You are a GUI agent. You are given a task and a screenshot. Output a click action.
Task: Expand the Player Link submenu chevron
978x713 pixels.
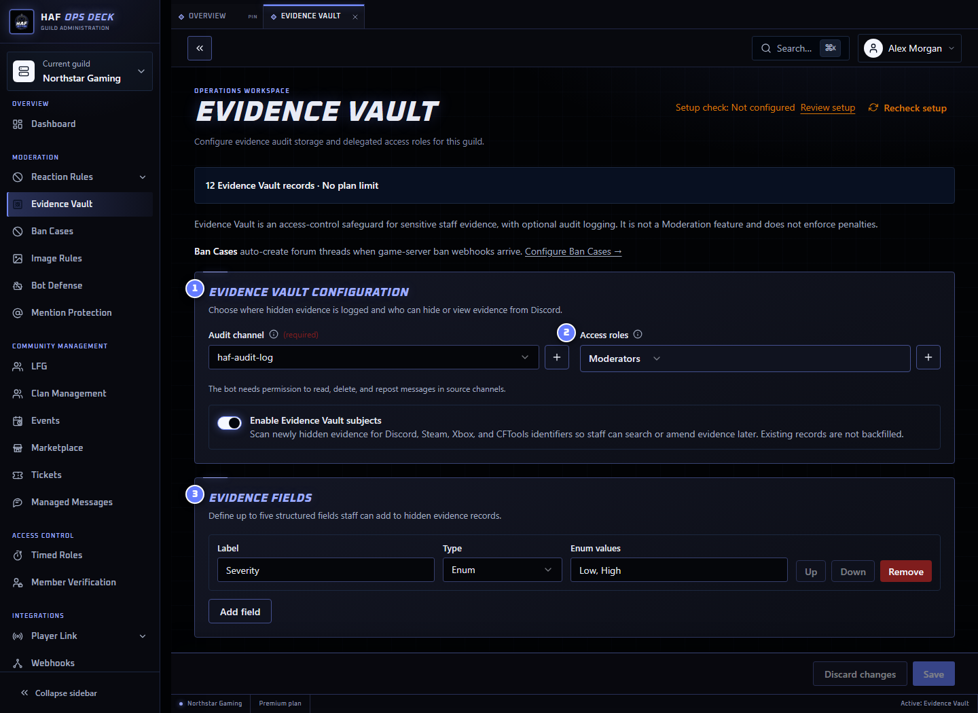pos(143,636)
